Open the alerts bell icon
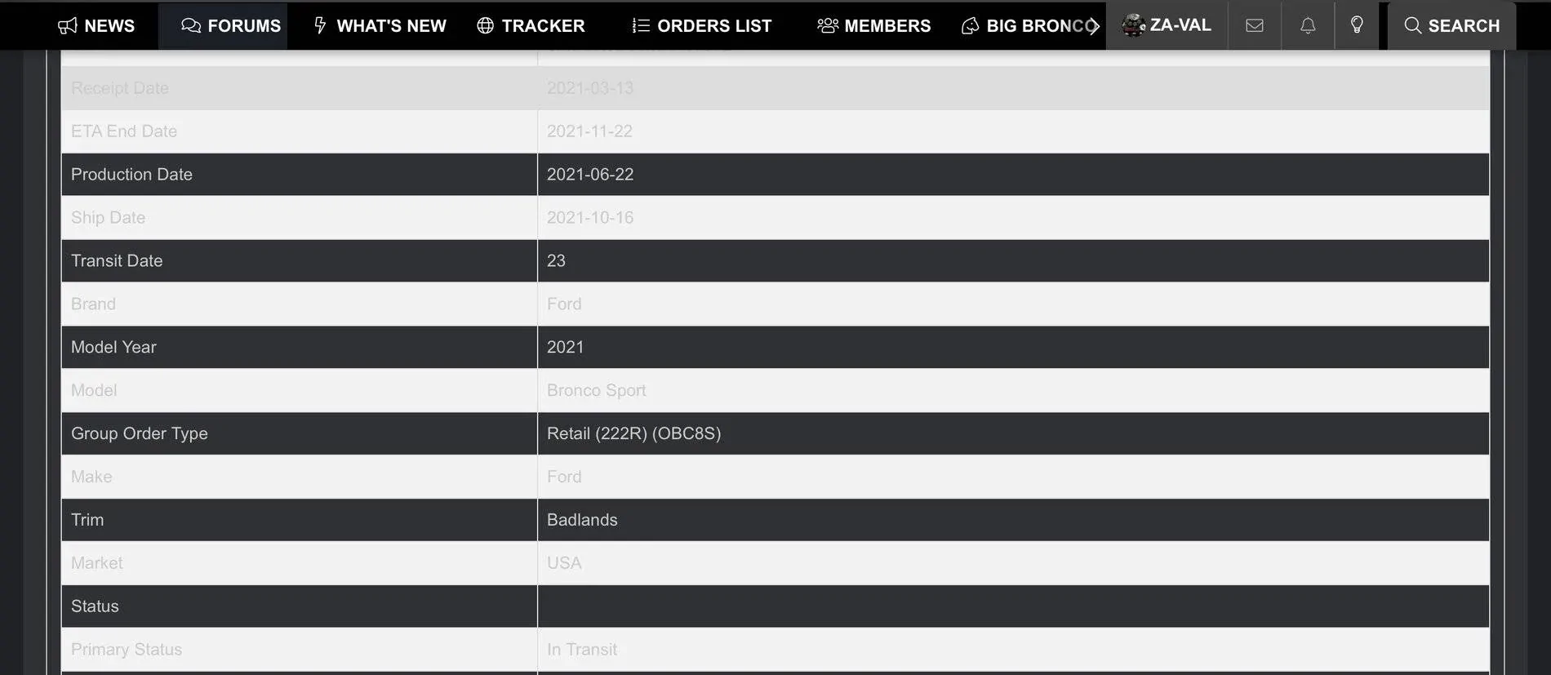 tap(1308, 26)
